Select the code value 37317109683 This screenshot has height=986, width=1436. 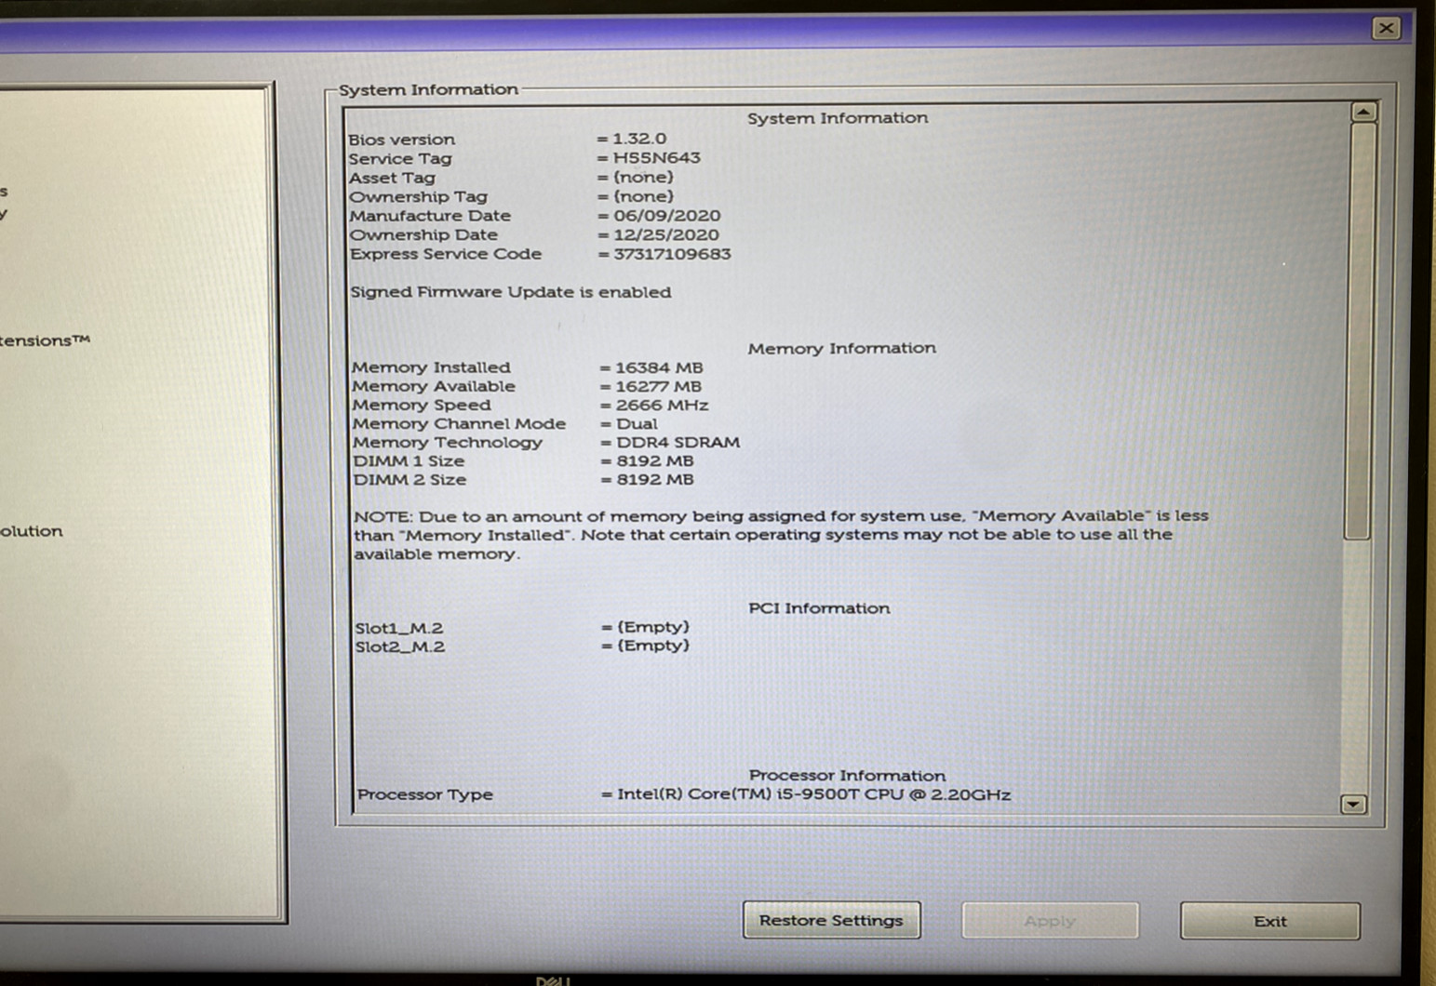tap(672, 254)
